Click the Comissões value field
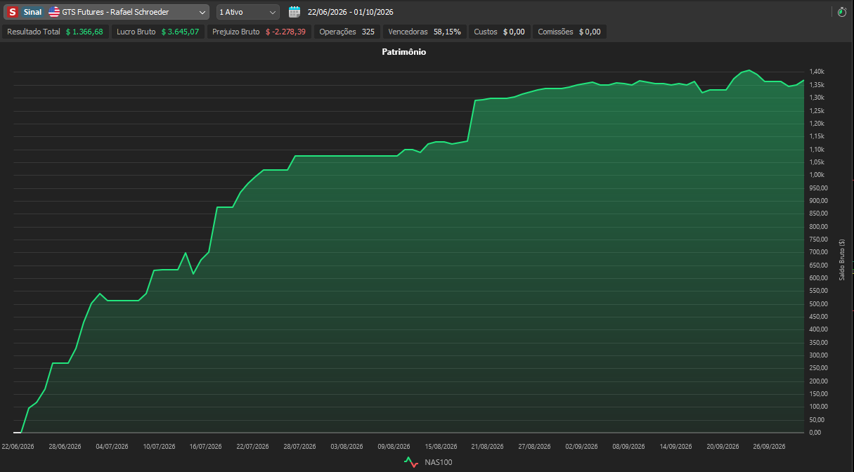Screen dimensions: 854x472 click(x=590, y=32)
